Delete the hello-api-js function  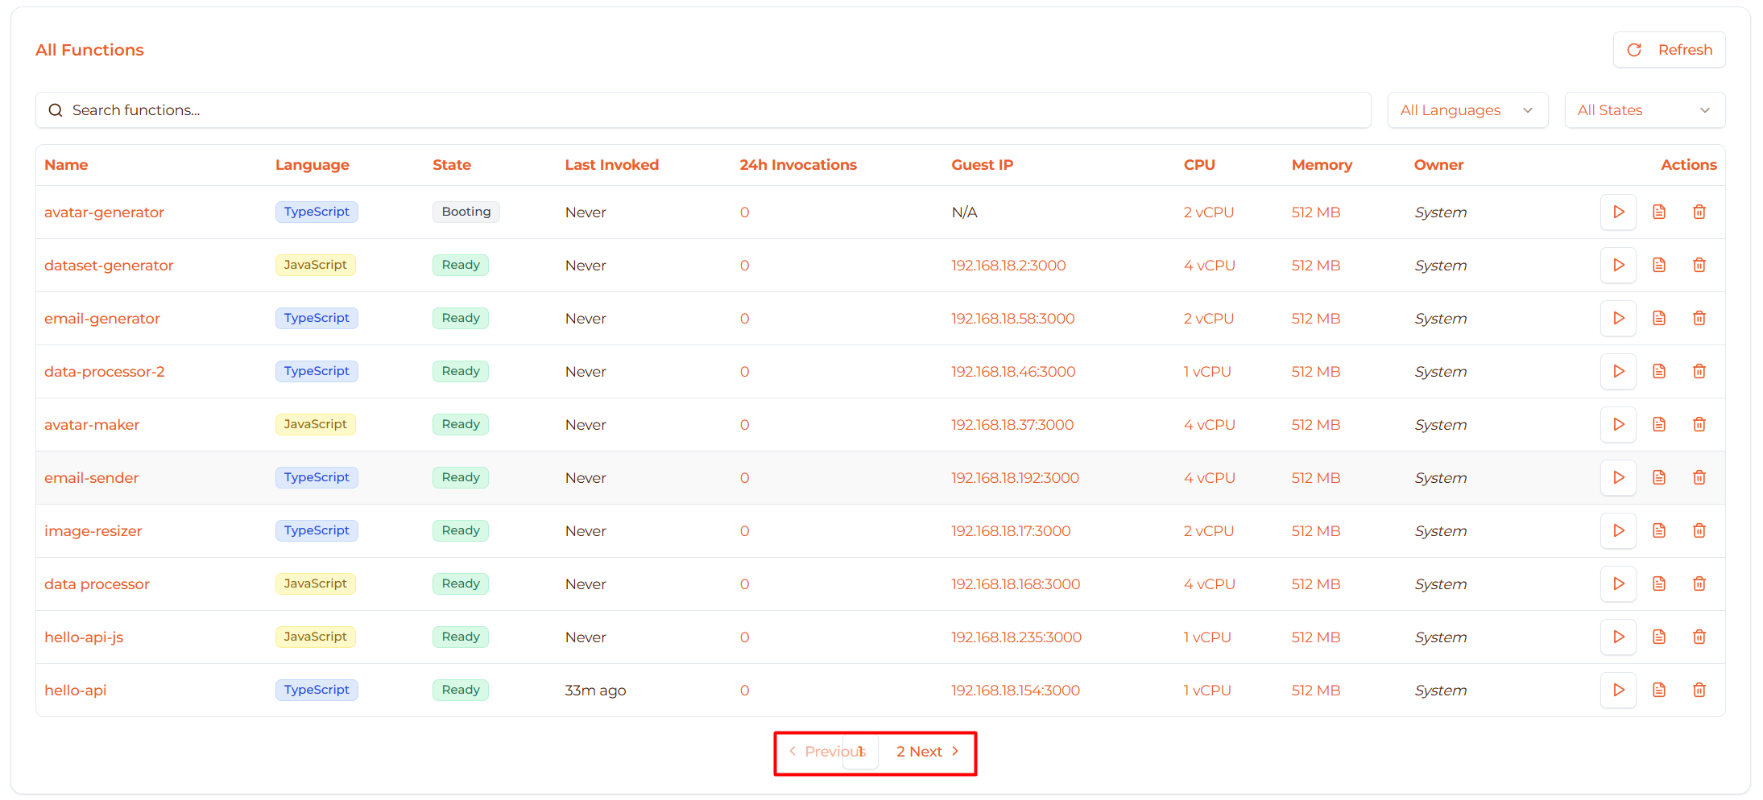point(1699,637)
